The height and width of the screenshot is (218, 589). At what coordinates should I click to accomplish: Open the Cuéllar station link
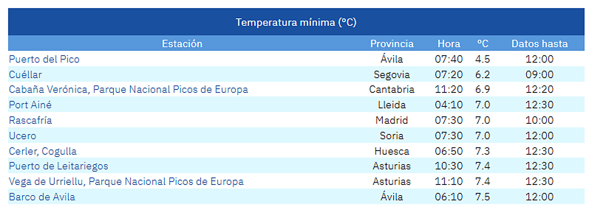click(x=25, y=75)
